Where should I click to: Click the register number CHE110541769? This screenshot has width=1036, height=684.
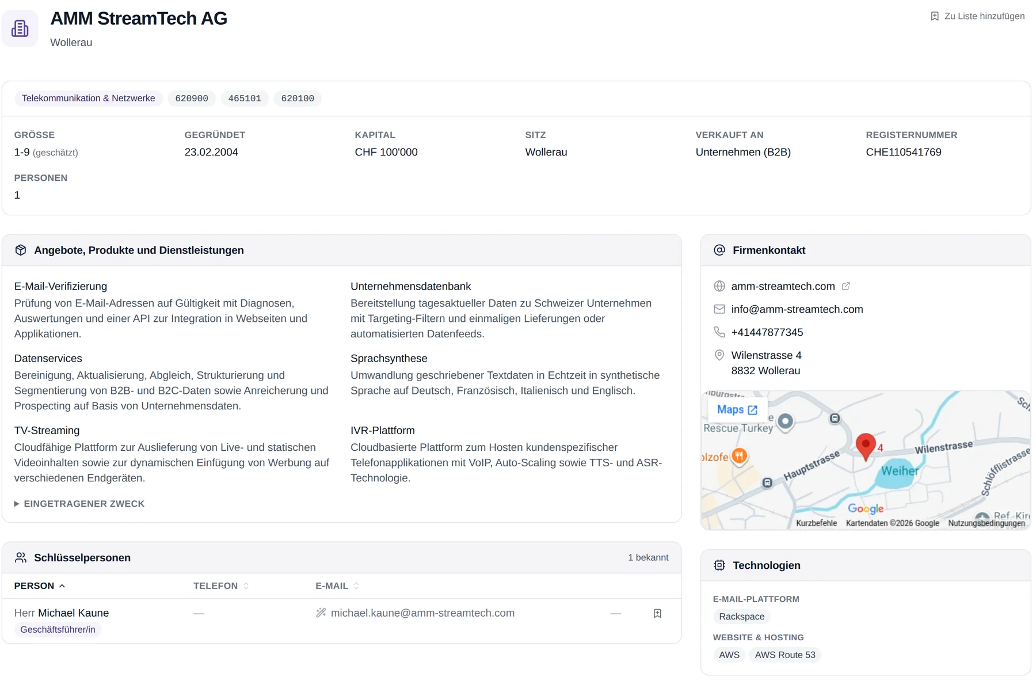click(x=904, y=152)
